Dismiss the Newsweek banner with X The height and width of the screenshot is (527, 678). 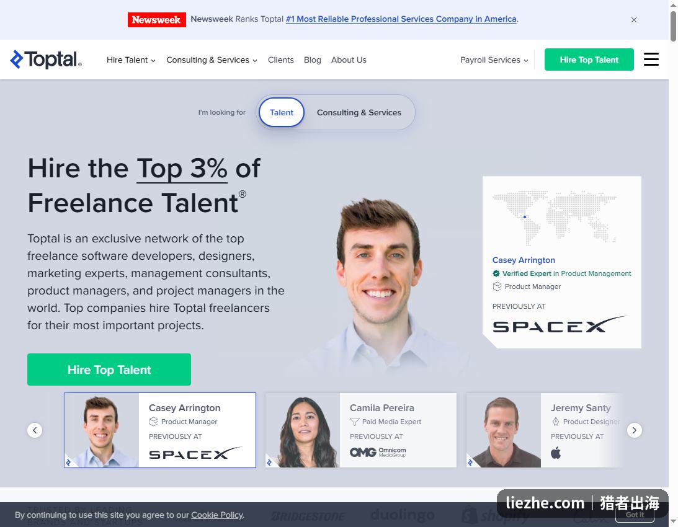(633, 20)
